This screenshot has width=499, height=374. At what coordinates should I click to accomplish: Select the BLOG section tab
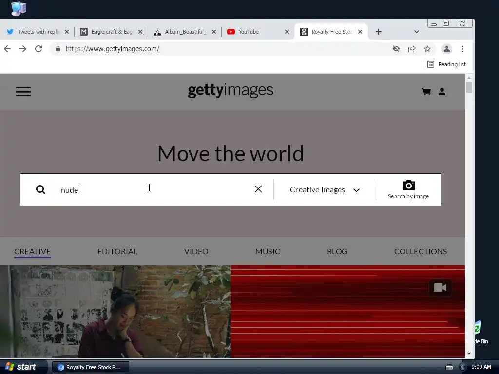[x=337, y=252]
